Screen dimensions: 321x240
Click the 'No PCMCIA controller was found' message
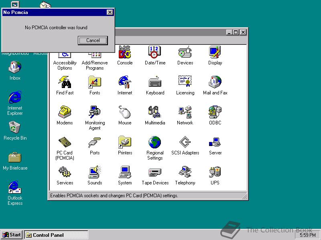pyautogui.click(x=56, y=28)
